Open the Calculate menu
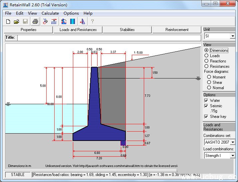This screenshot has width=238, height=182. [50, 13]
